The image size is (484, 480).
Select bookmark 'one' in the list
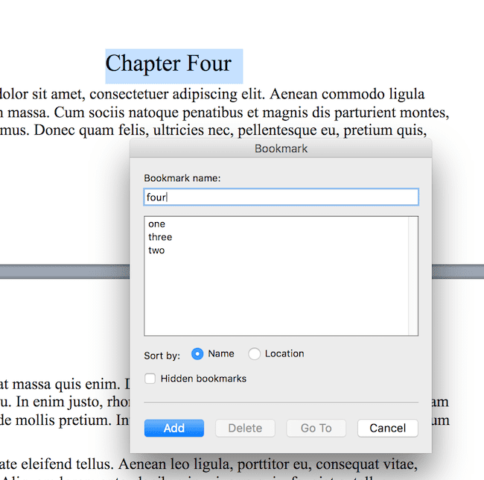157,224
